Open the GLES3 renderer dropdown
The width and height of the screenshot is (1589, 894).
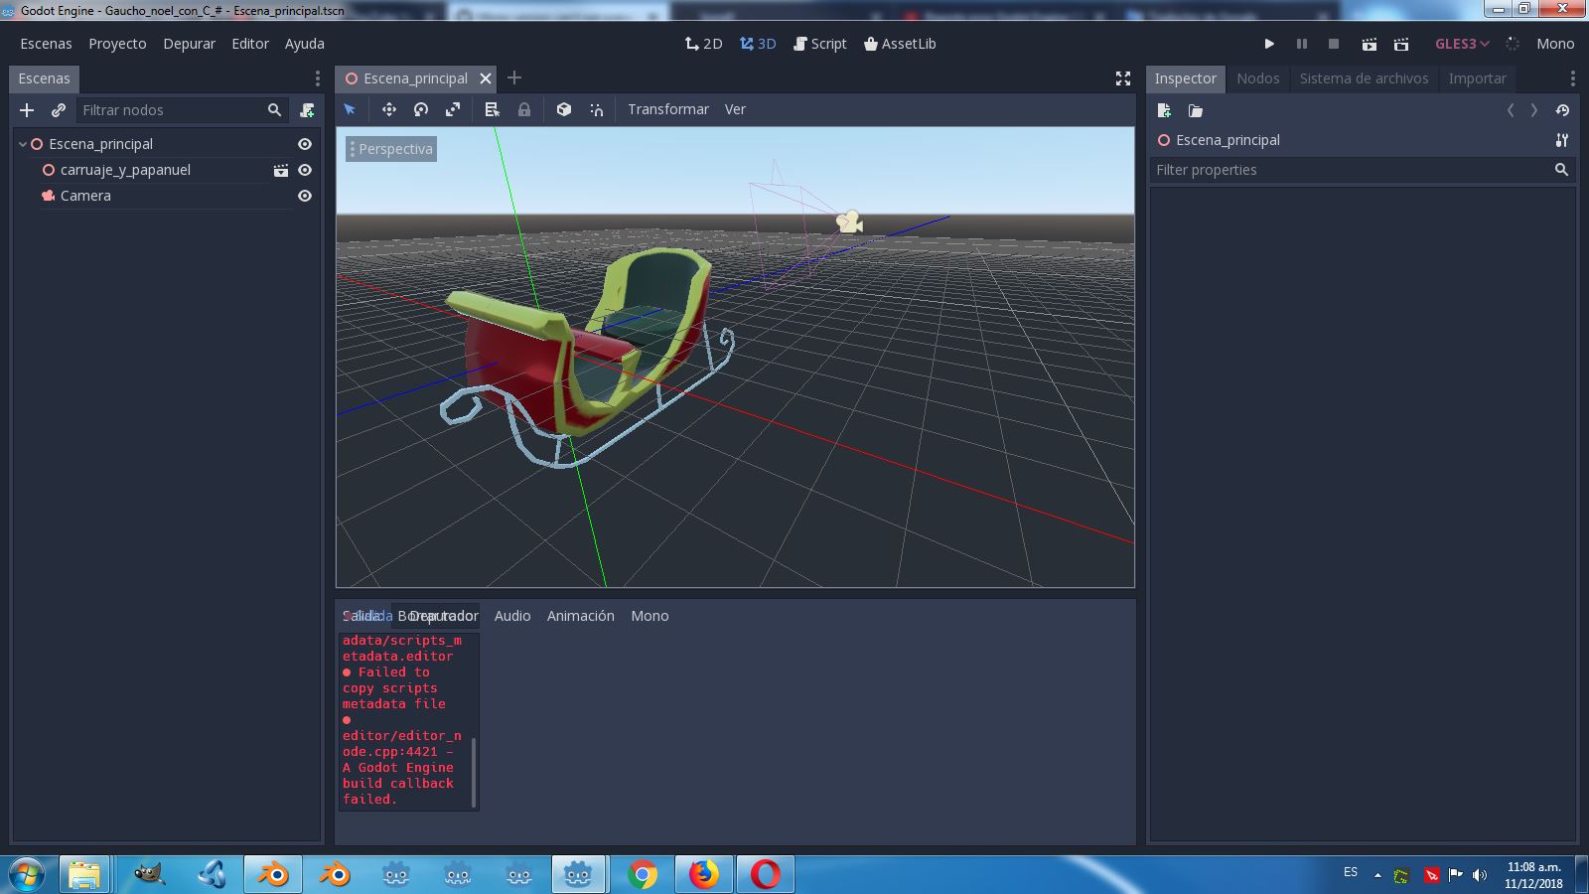[x=1461, y=44]
